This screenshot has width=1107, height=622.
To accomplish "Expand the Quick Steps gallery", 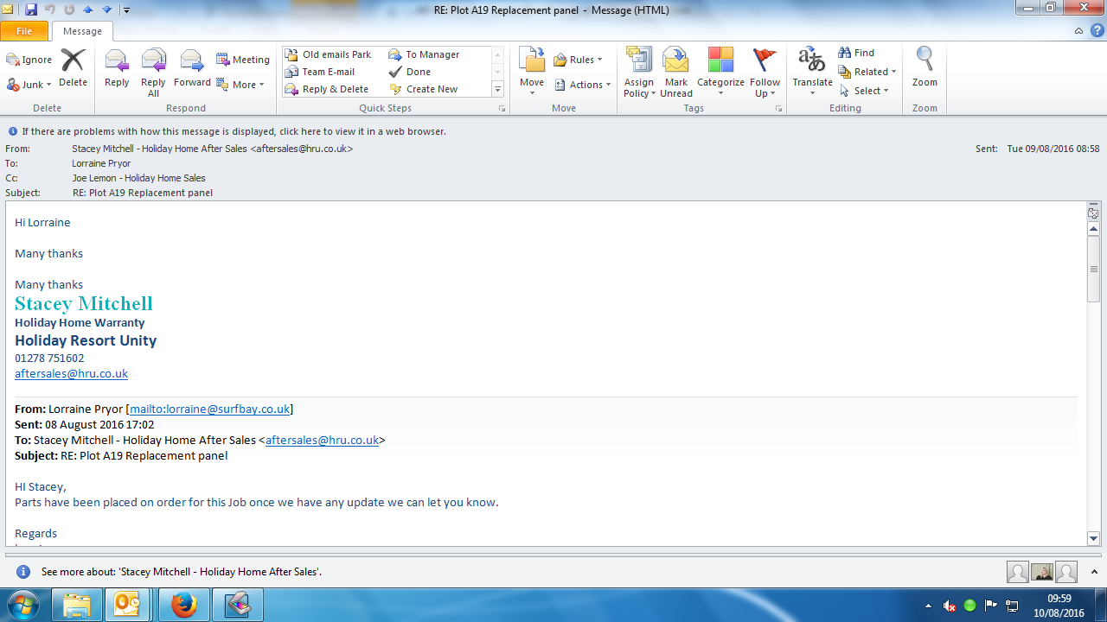I will click(498, 89).
